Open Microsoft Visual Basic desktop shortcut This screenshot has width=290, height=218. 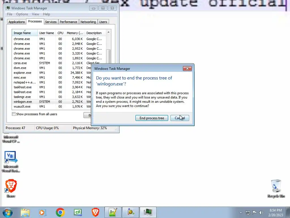[x=11, y=162]
